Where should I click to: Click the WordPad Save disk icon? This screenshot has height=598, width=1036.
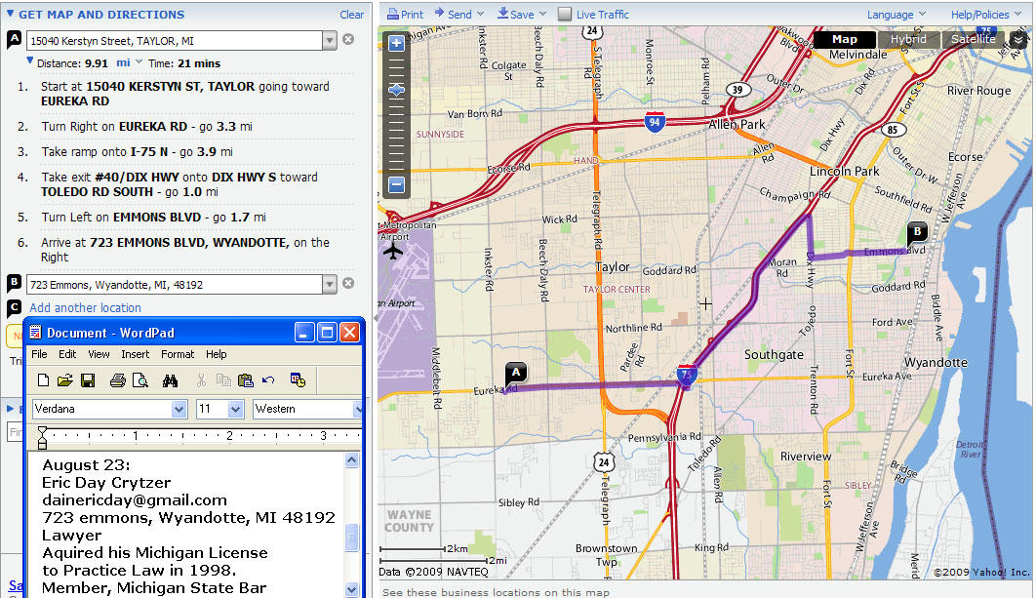(88, 380)
